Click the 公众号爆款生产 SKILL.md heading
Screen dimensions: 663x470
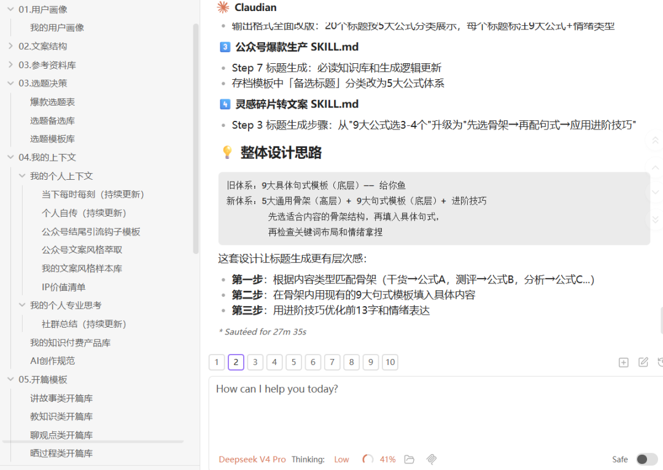tap(297, 47)
